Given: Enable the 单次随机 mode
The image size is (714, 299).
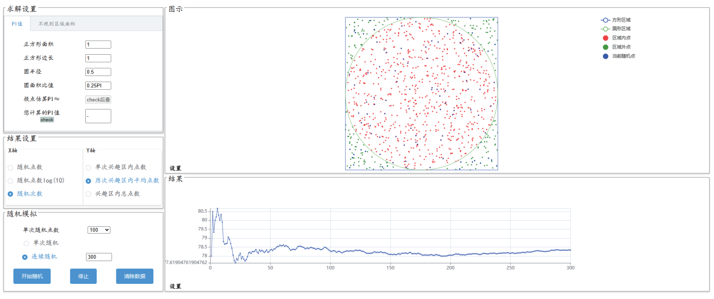Looking at the screenshot, I should pos(27,244).
